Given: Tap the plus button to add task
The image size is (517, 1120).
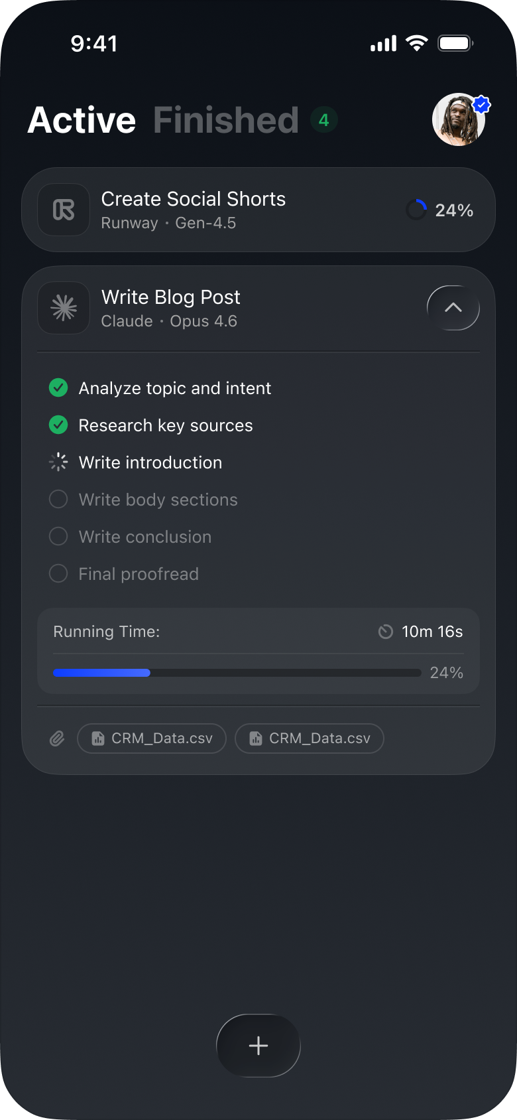Looking at the screenshot, I should point(258,1046).
